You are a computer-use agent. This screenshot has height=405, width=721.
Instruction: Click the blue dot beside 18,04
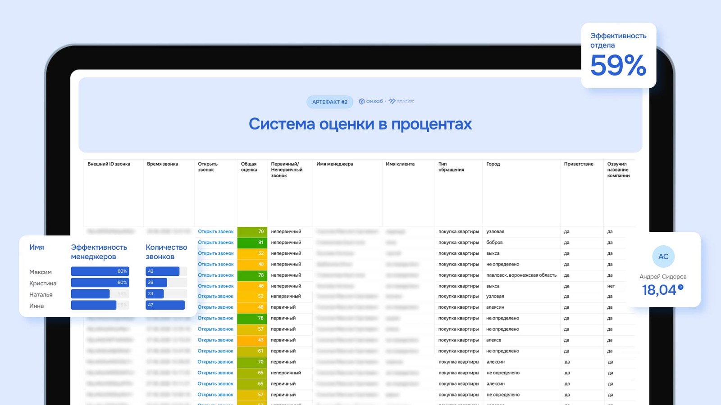tap(680, 287)
